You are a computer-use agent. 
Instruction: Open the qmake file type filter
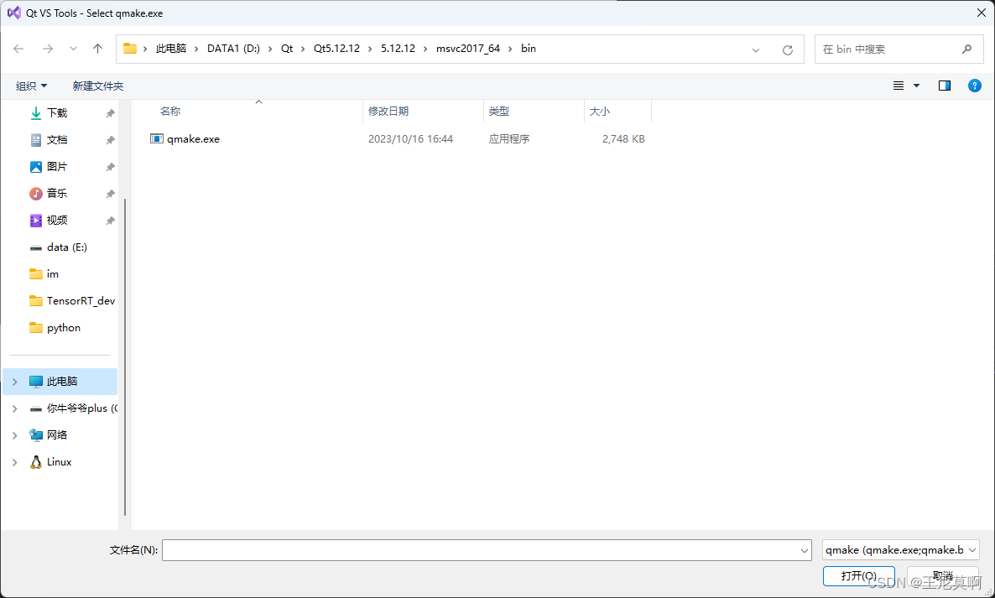(900, 550)
